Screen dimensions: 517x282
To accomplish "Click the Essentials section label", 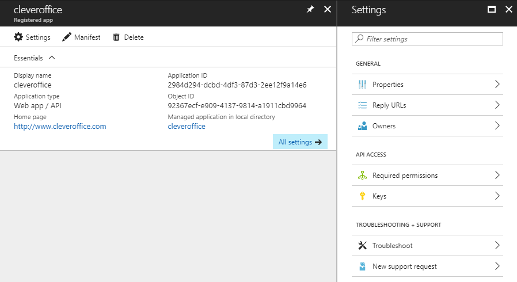I will pos(28,58).
